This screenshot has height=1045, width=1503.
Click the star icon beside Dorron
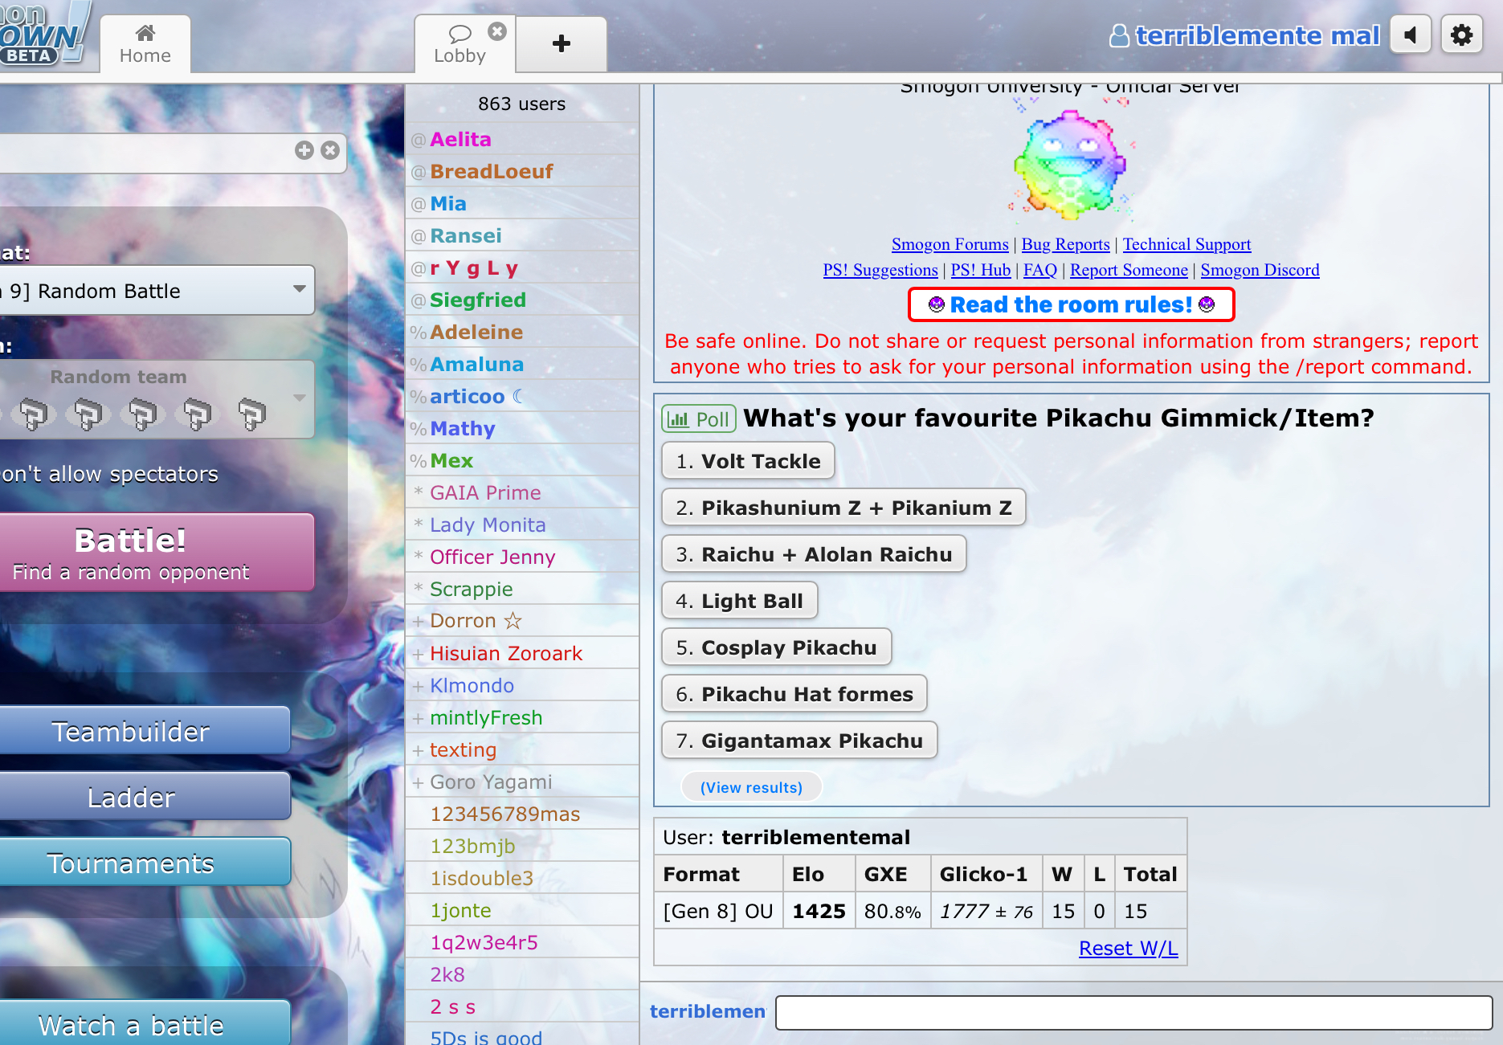pyautogui.click(x=513, y=621)
